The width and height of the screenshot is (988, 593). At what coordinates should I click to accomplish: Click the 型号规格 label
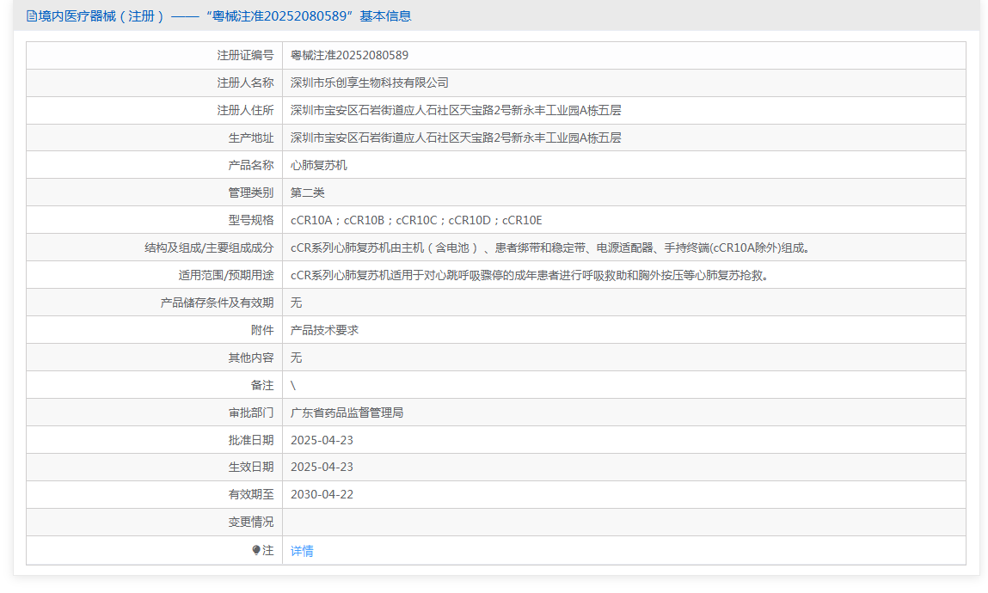pos(251,220)
